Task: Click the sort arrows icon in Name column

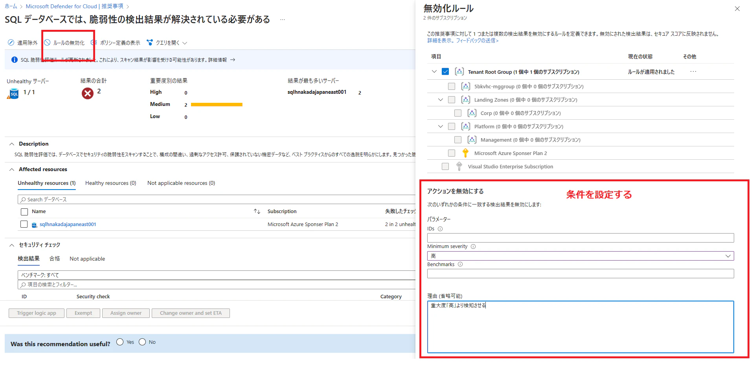Action: pos(257,212)
